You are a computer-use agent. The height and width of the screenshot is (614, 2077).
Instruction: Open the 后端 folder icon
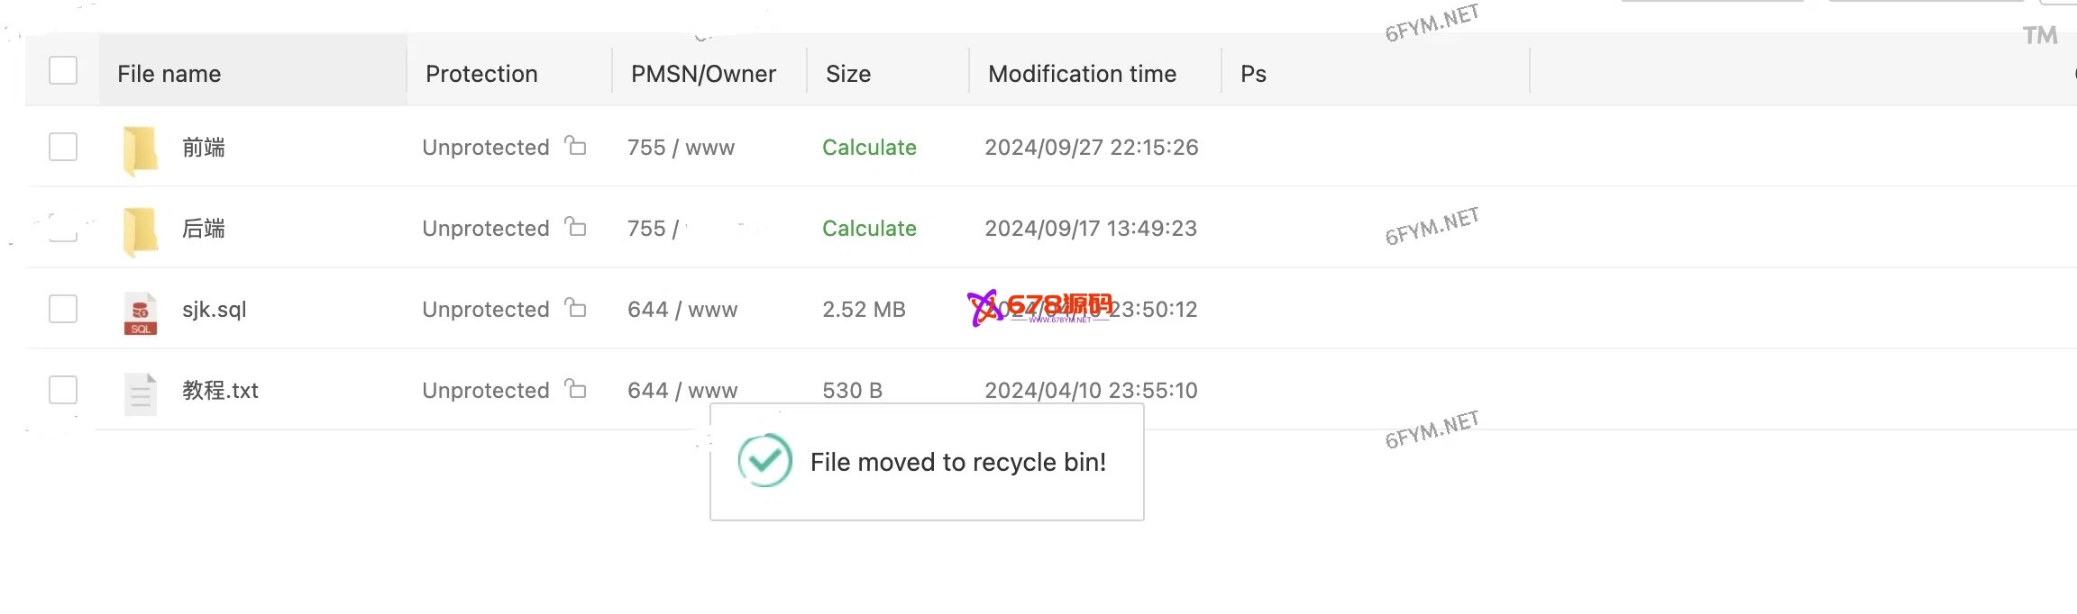tap(141, 230)
